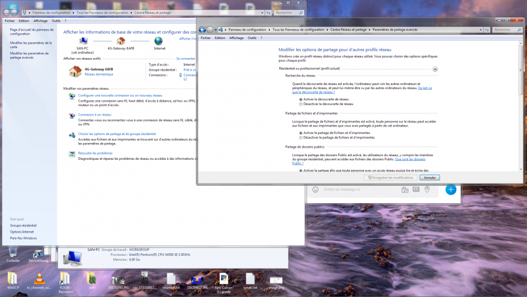
Task: Open address bar dropdown in Network Center window
Action: tap(262, 13)
